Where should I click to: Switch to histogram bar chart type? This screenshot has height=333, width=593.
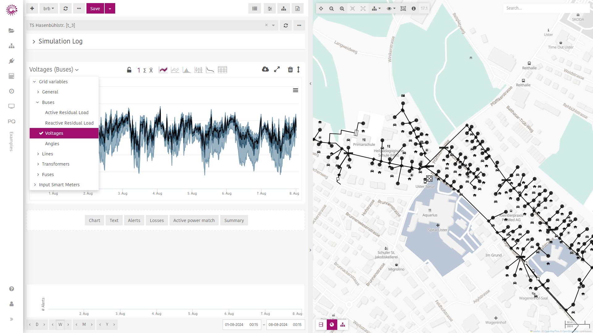187,70
